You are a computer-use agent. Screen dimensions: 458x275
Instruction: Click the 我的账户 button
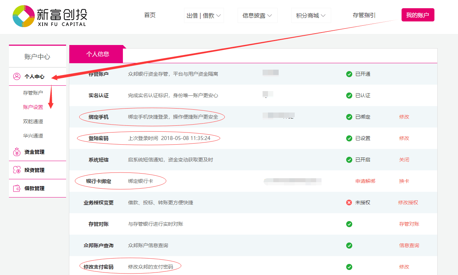pyautogui.click(x=418, y=15)
